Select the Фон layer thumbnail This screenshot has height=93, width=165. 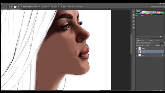point(139,55)
